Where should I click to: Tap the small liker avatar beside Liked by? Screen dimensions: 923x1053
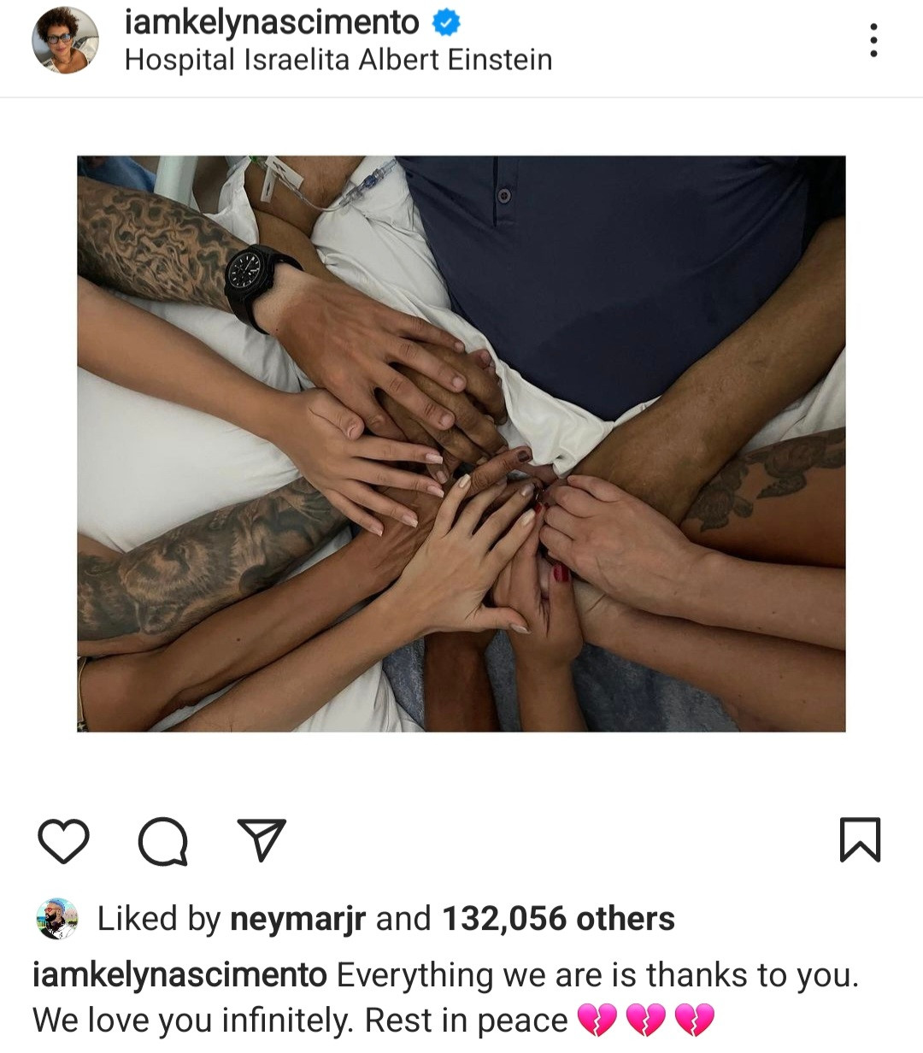coord(57,919)
